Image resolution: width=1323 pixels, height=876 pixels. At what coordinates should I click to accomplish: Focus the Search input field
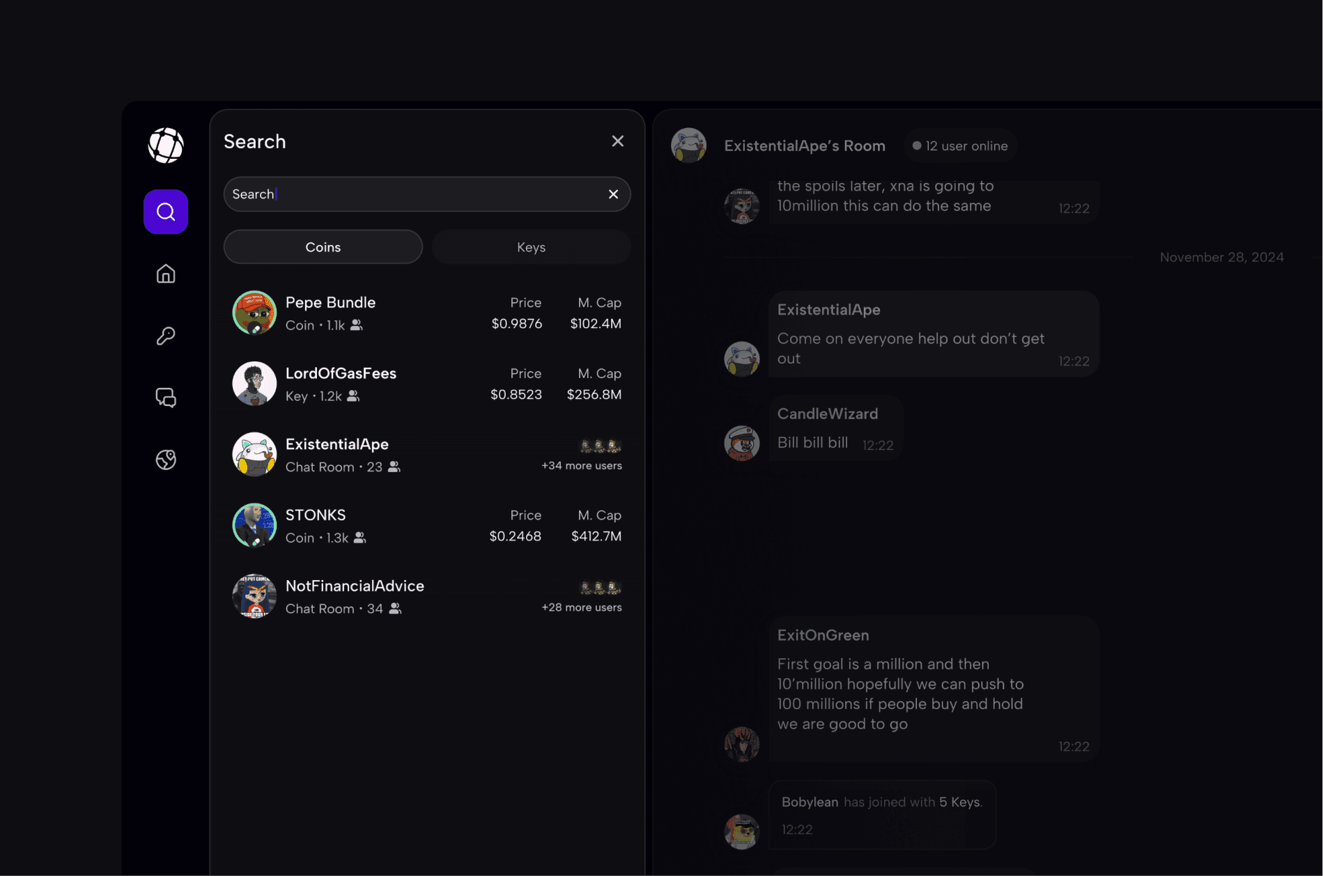pyautogui.click(x=427, y=194)
